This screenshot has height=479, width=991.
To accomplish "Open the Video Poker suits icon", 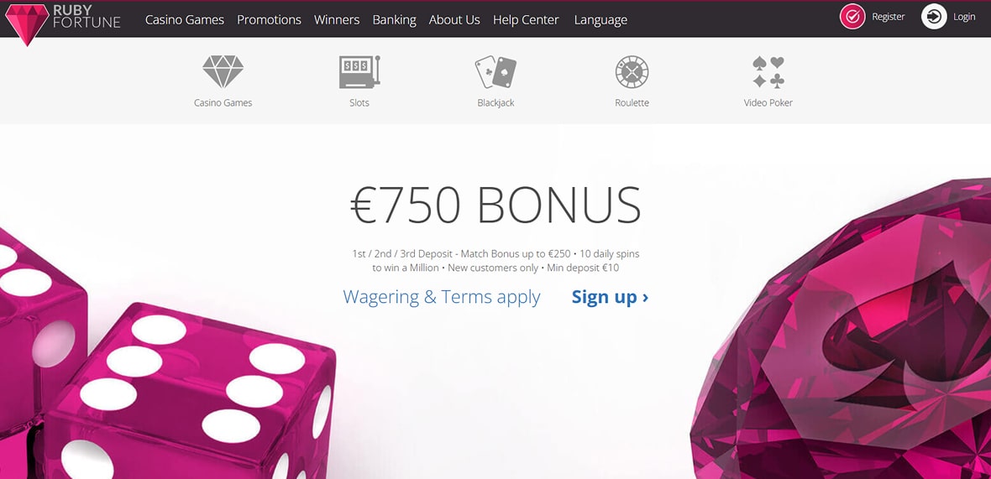I will (x=768, y=71).
